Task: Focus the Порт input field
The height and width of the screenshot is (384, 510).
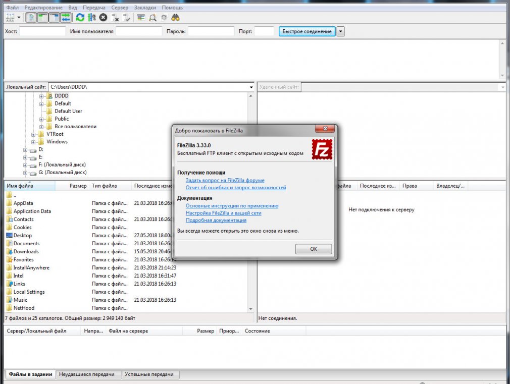Action: pos(264,31)
